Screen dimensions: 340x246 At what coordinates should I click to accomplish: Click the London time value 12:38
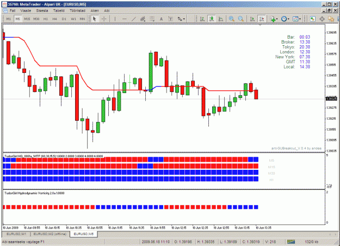coord(305,52)
